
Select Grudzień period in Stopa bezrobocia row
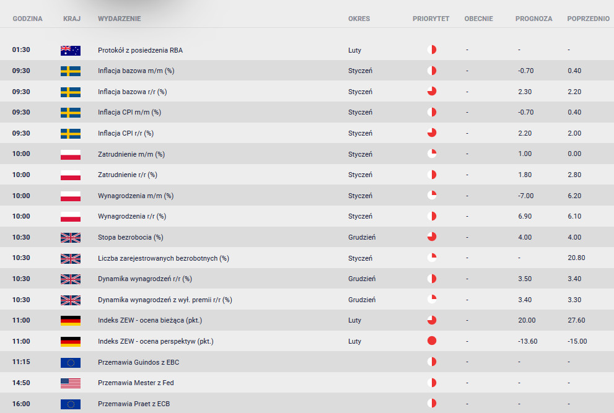[x=362, y=237]
